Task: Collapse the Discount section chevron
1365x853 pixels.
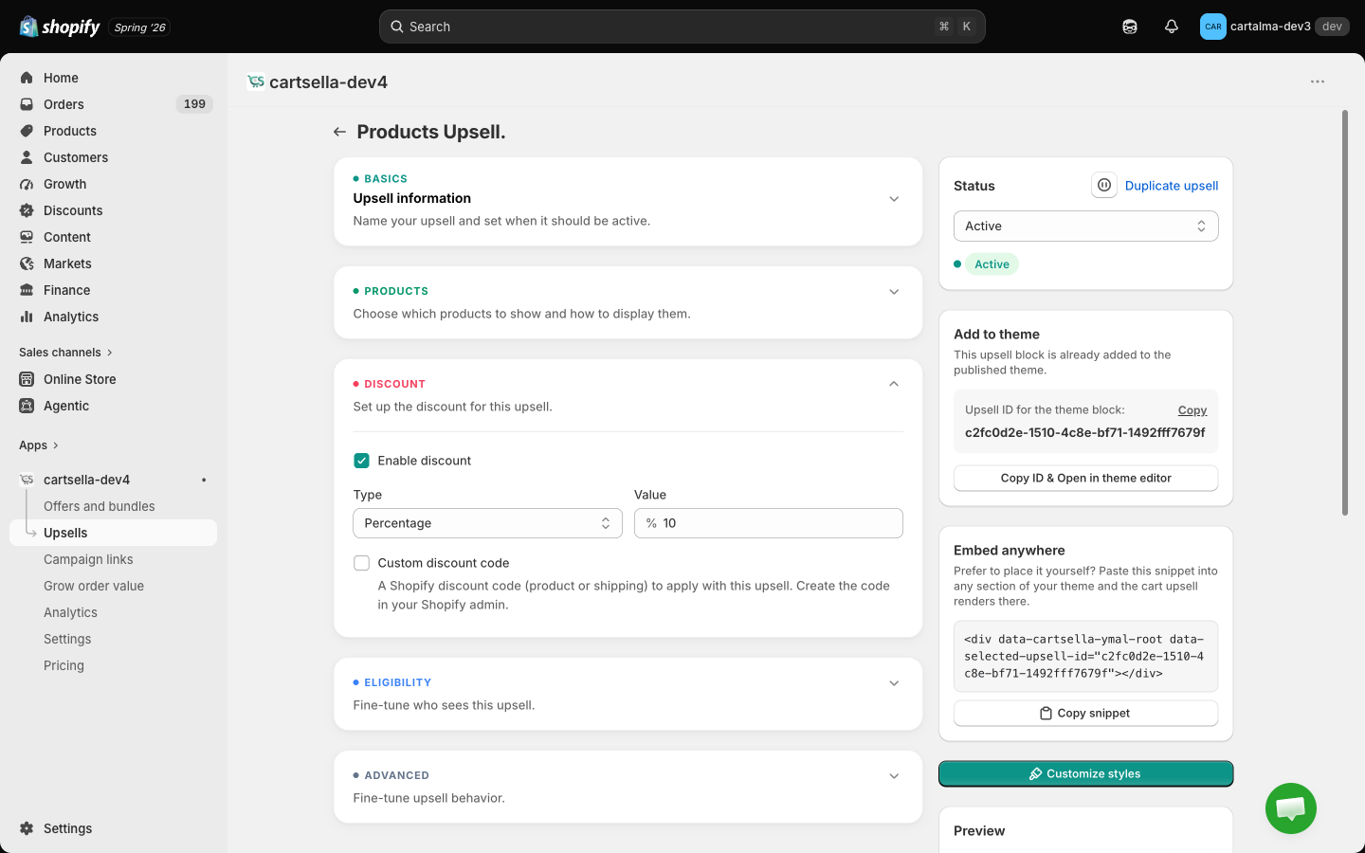Action: (x=894, y=384)
